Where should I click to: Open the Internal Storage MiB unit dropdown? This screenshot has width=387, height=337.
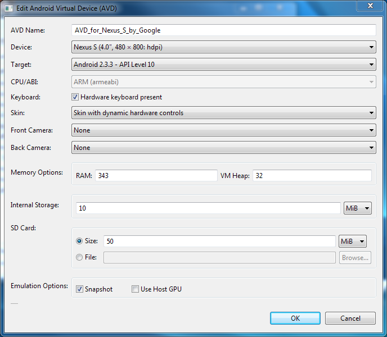pyautogui.click(x=357, y=208)
